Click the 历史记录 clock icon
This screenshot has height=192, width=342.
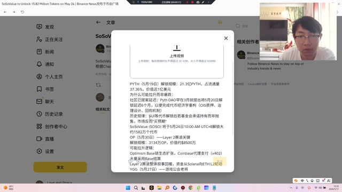point(39,114)
